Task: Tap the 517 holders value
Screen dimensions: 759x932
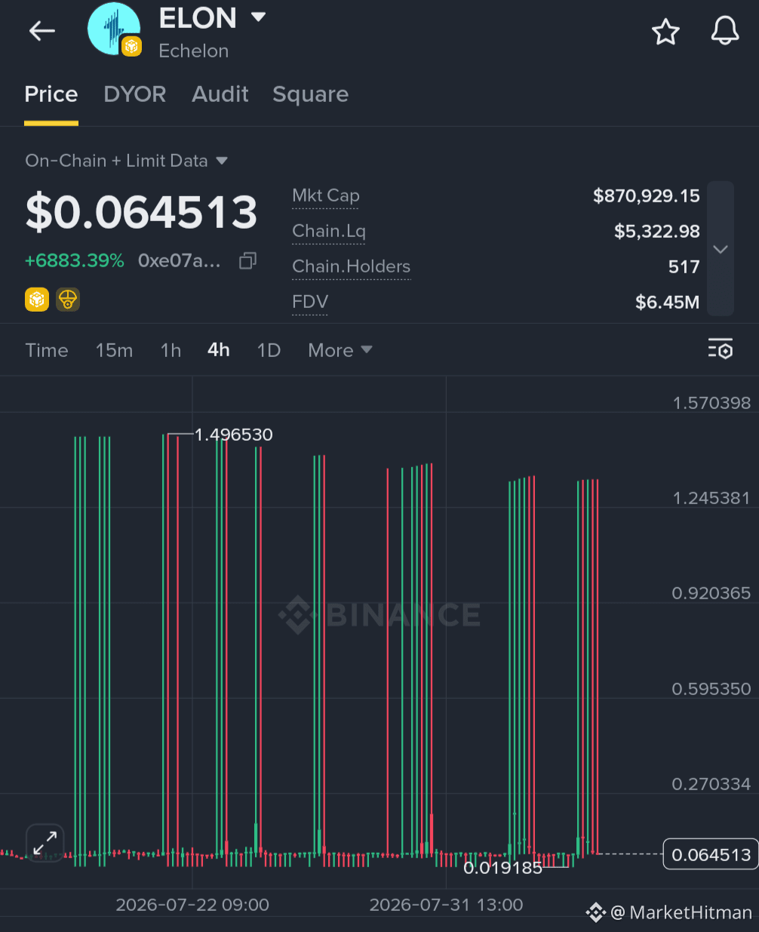Action: (x=684, y=266)
